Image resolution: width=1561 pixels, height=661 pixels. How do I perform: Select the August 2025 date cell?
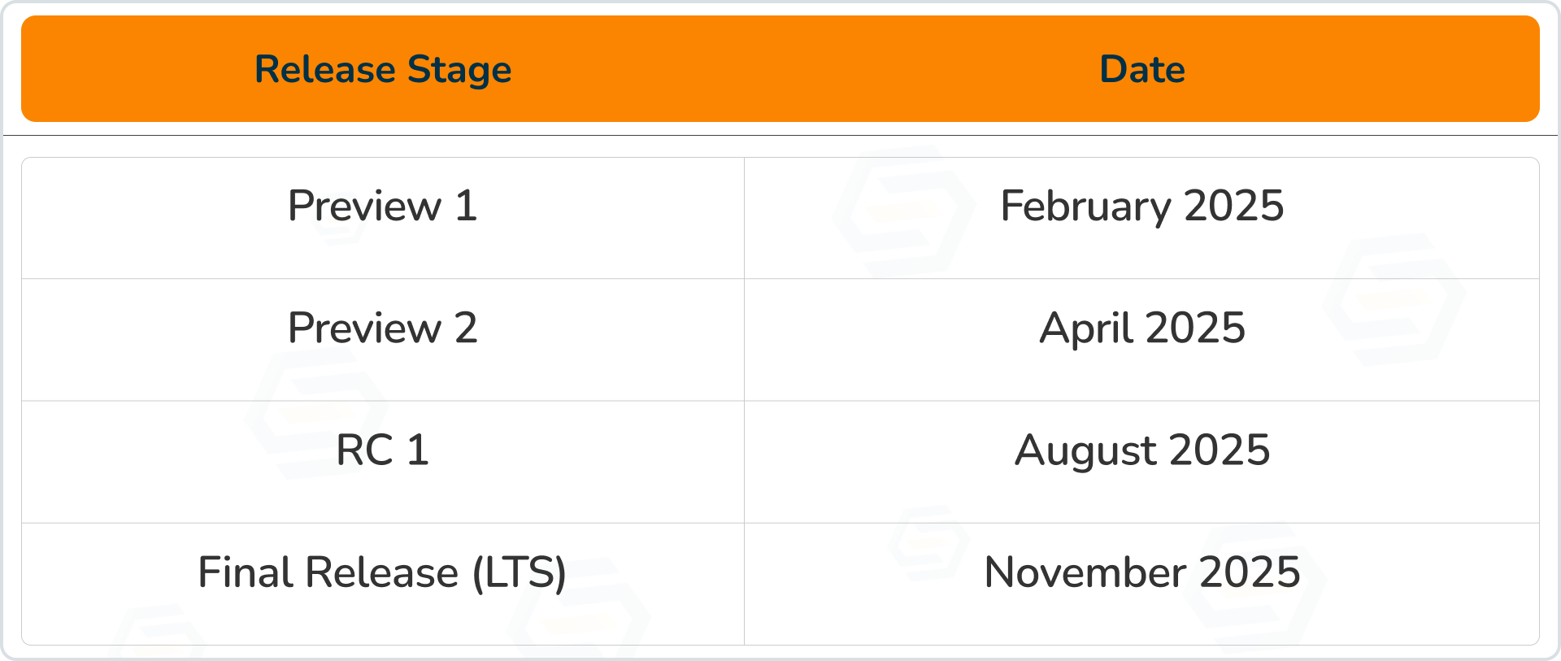coord(1141,450)
